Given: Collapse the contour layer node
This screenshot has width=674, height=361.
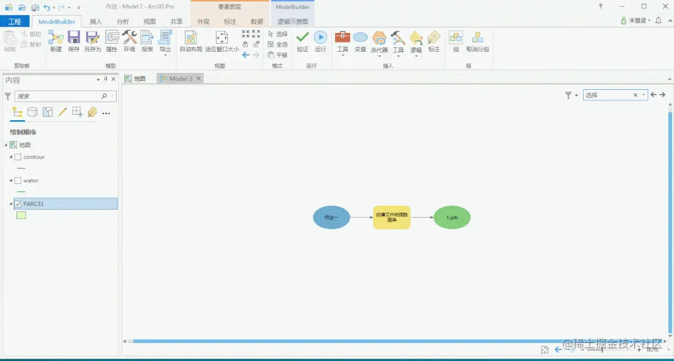Looking at the screenshot, I should [11, 157].
